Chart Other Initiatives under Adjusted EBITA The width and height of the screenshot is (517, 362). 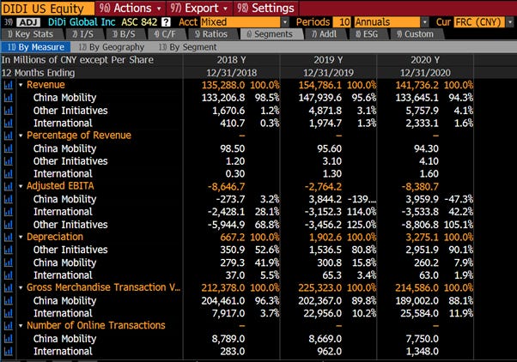9,224
